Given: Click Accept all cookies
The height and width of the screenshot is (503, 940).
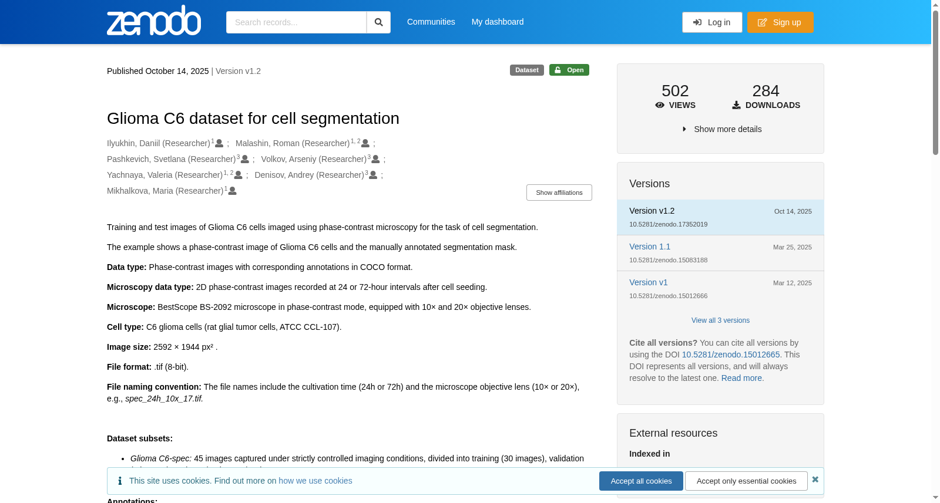Looking at the screenshot, I should point(641,481).
